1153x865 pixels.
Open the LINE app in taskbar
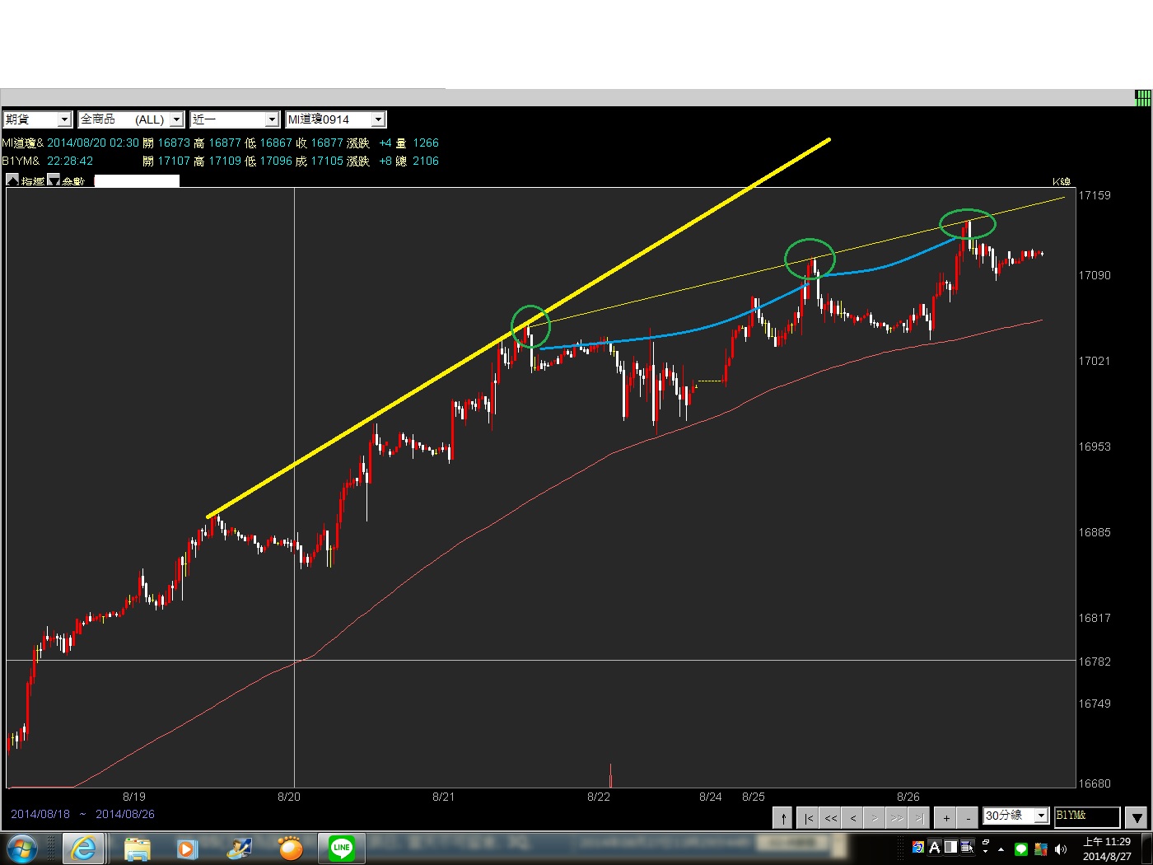pyautogui.click(x=341, y=848)
